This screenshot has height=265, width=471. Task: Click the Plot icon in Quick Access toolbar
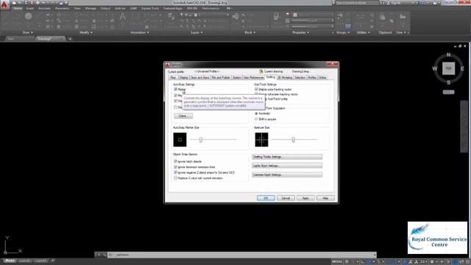38,3
